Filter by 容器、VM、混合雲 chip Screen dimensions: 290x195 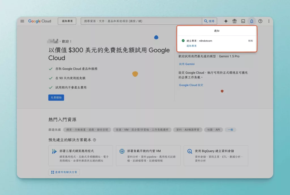coord(142,130)
